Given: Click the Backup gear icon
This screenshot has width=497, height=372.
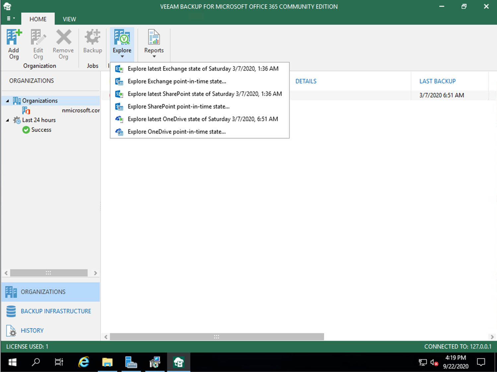Looking at the screenshot, I should (93, 37).
